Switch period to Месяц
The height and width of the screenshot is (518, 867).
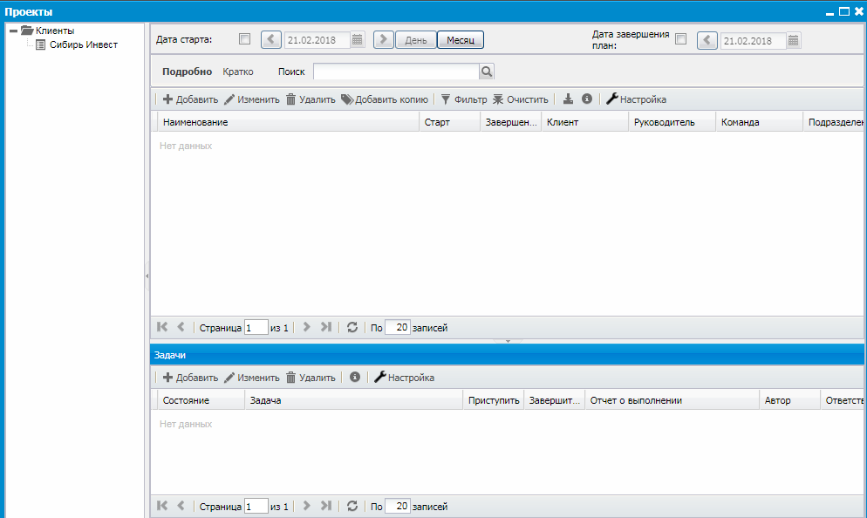[461, 40]
